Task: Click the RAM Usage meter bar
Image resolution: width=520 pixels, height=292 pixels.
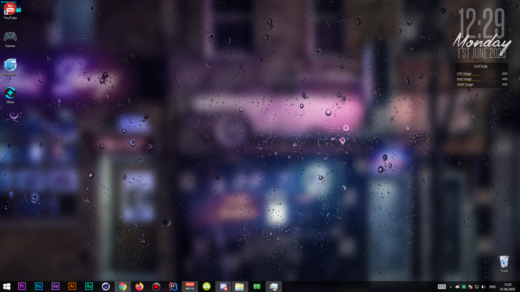Action: (482, 79)
